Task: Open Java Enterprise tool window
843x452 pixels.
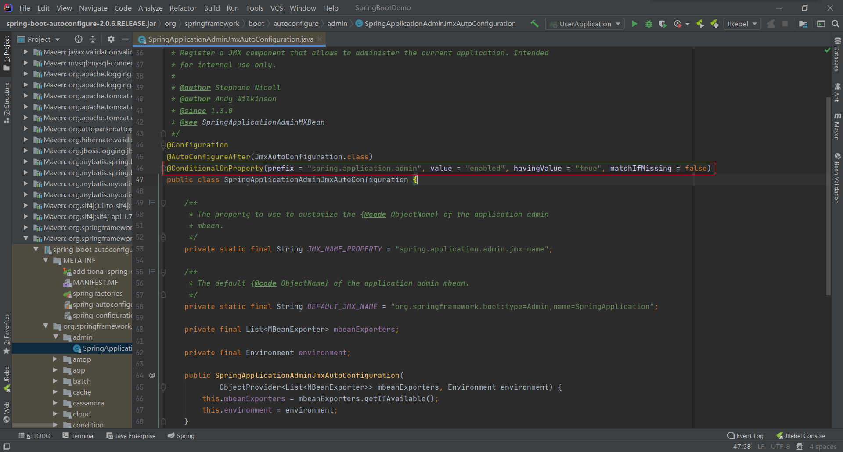Action: pyautogui.click(x=131, y=436)
